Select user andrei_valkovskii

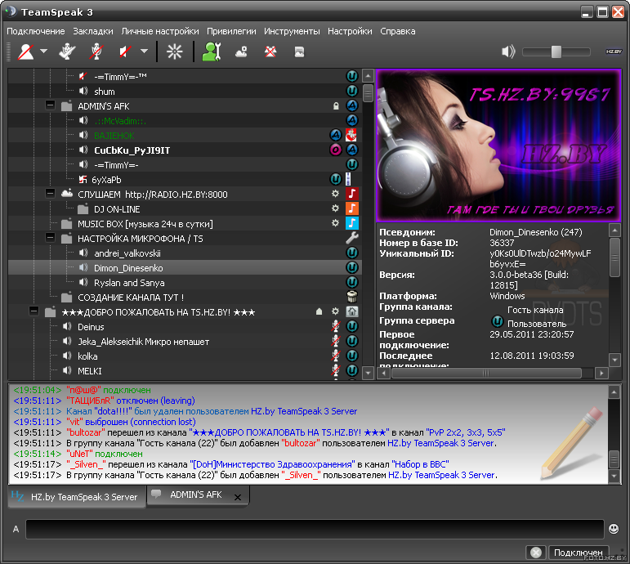coord(127,253)
